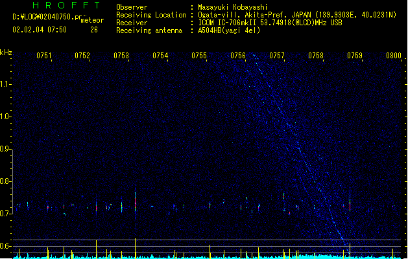This screenshot has width=408, height=259.
Task: Click the meteor count value 26
Action: click(x=94, y=30)
